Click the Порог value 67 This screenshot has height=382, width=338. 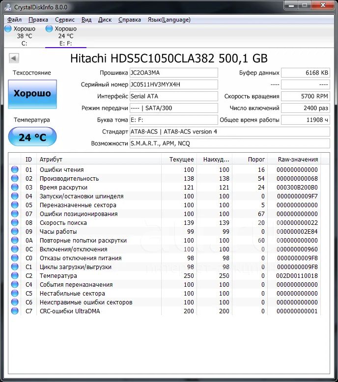[x=261, y=214]
